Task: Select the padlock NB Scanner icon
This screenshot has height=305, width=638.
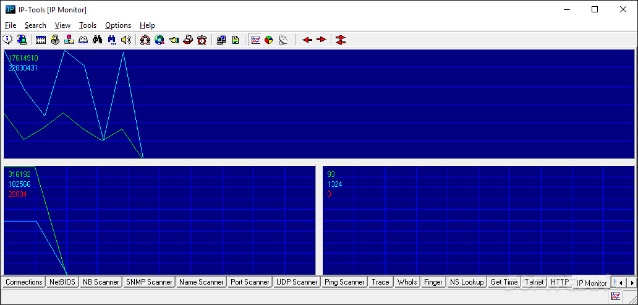Action: point(55,40)
